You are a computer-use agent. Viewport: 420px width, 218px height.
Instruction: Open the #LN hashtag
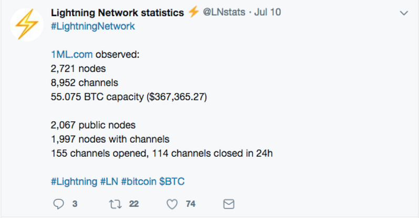[x=109, y=181]
